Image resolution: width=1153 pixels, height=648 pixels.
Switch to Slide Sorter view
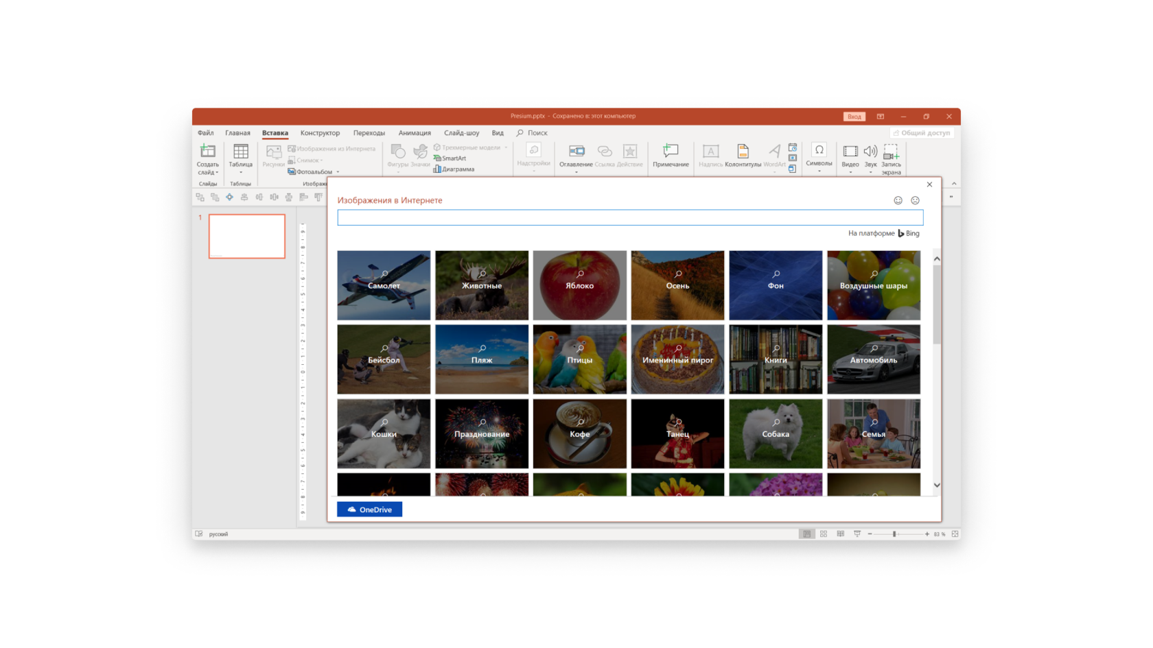pyautogui.click(x=824, y=533)
